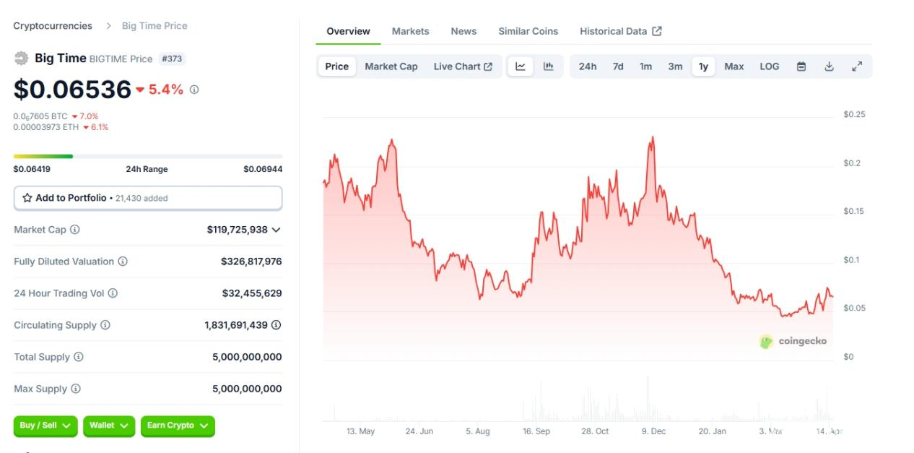Download the chart data
This screenshot has width=914, height=453.
point(829,66)
